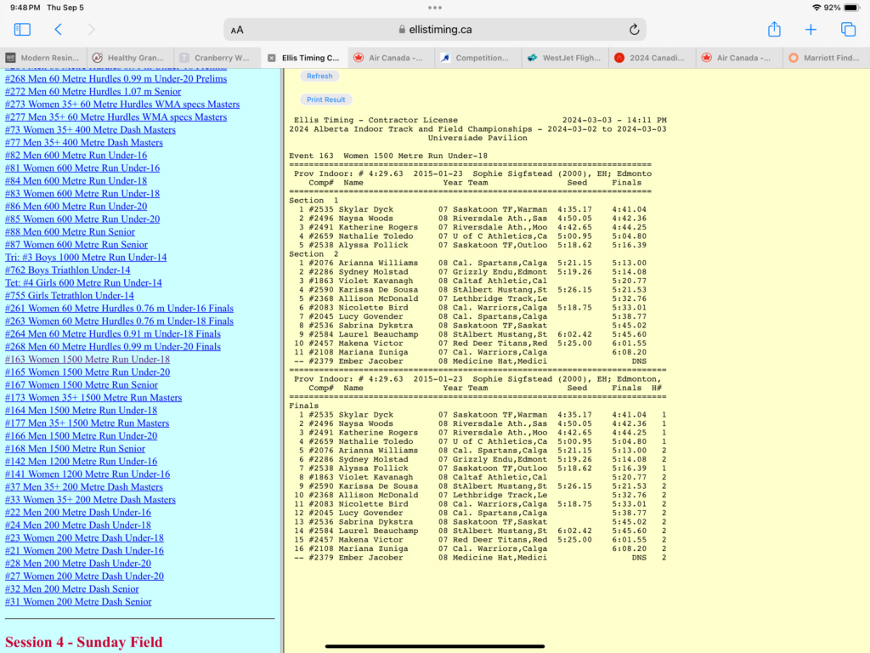Select Skylar Dyck's Section 1 result row
The image size is (870, 653).
click(x=472, y=210)
